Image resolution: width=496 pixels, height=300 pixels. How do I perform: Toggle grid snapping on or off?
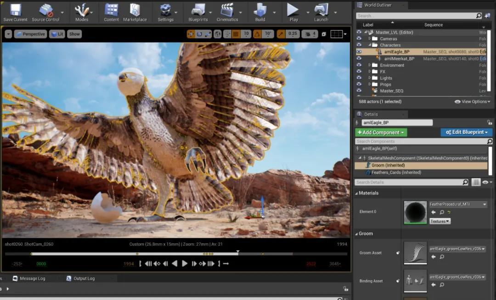click(236, 34)
